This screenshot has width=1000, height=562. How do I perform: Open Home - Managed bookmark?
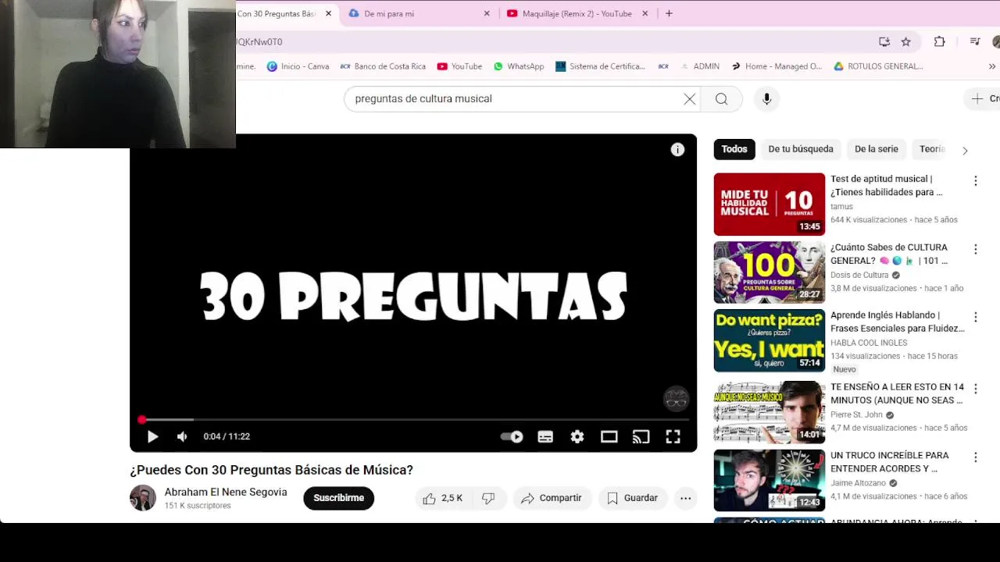click(776, 66)
